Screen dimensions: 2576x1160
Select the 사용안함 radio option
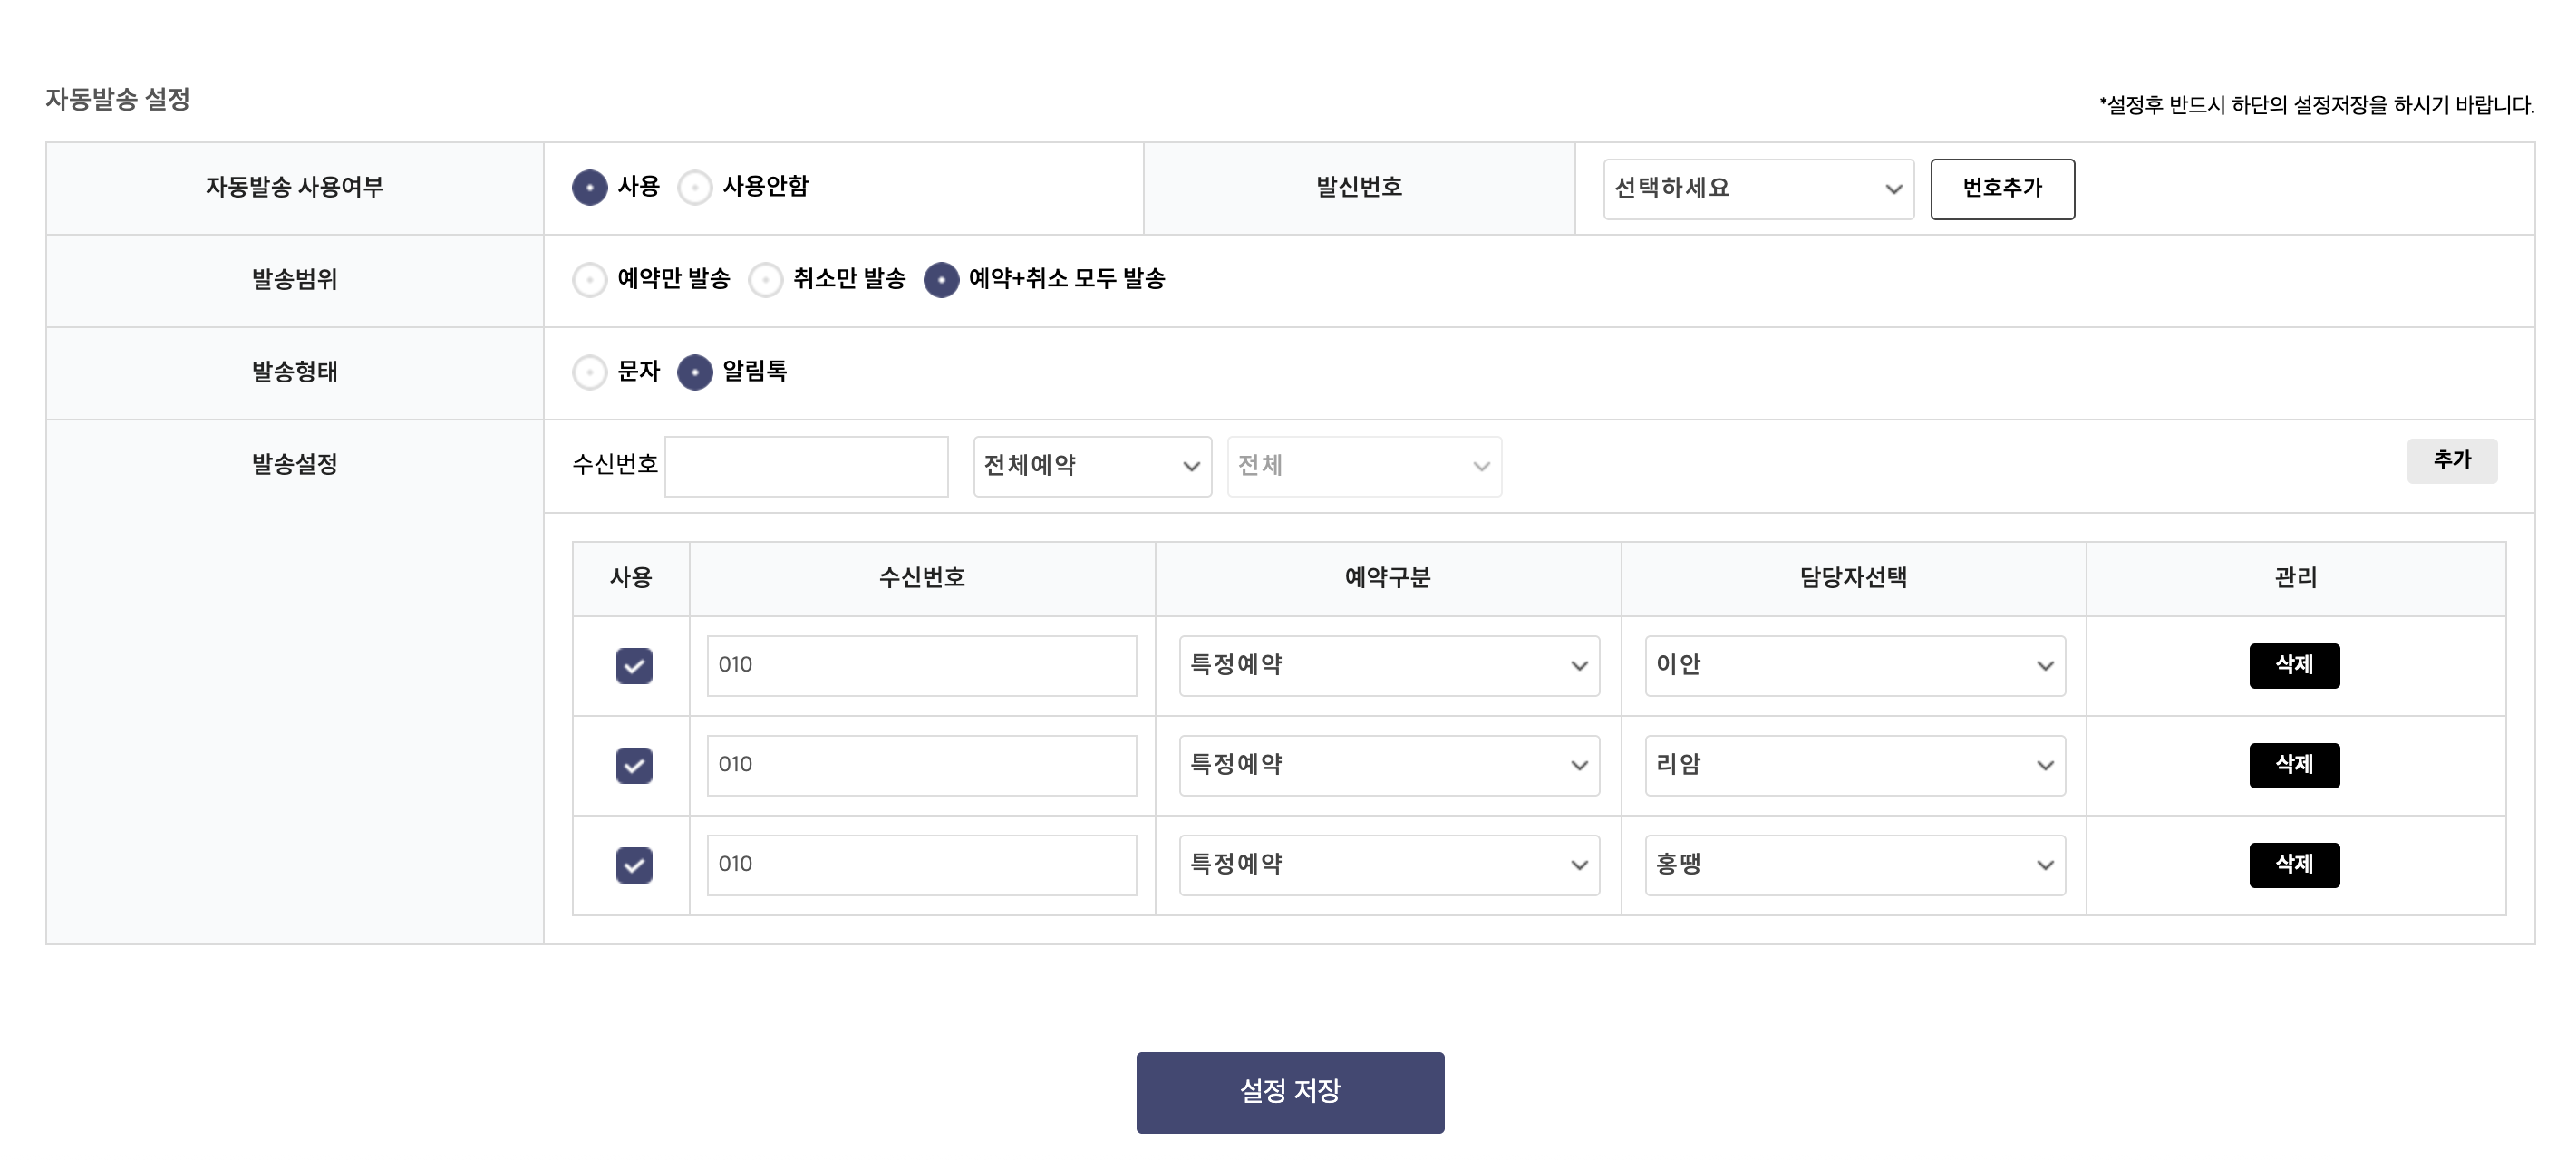tap(695, 187)
